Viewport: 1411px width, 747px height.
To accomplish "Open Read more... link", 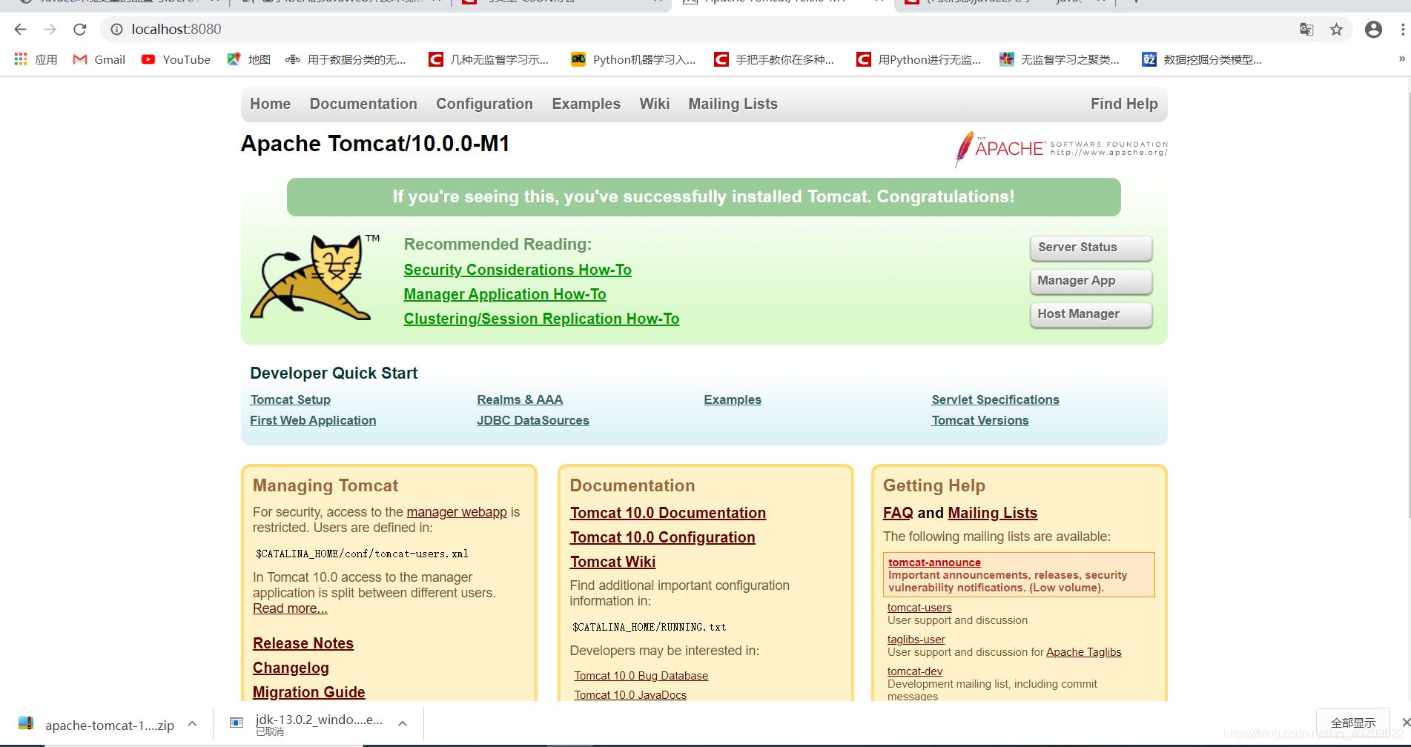I will 290,608.
